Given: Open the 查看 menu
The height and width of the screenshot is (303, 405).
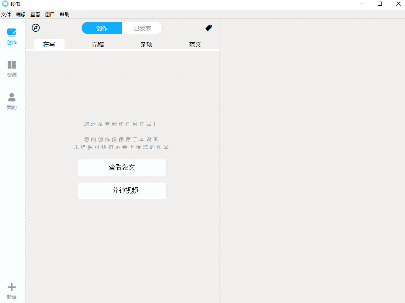Looking at the screenshot, I should [35, 14].
